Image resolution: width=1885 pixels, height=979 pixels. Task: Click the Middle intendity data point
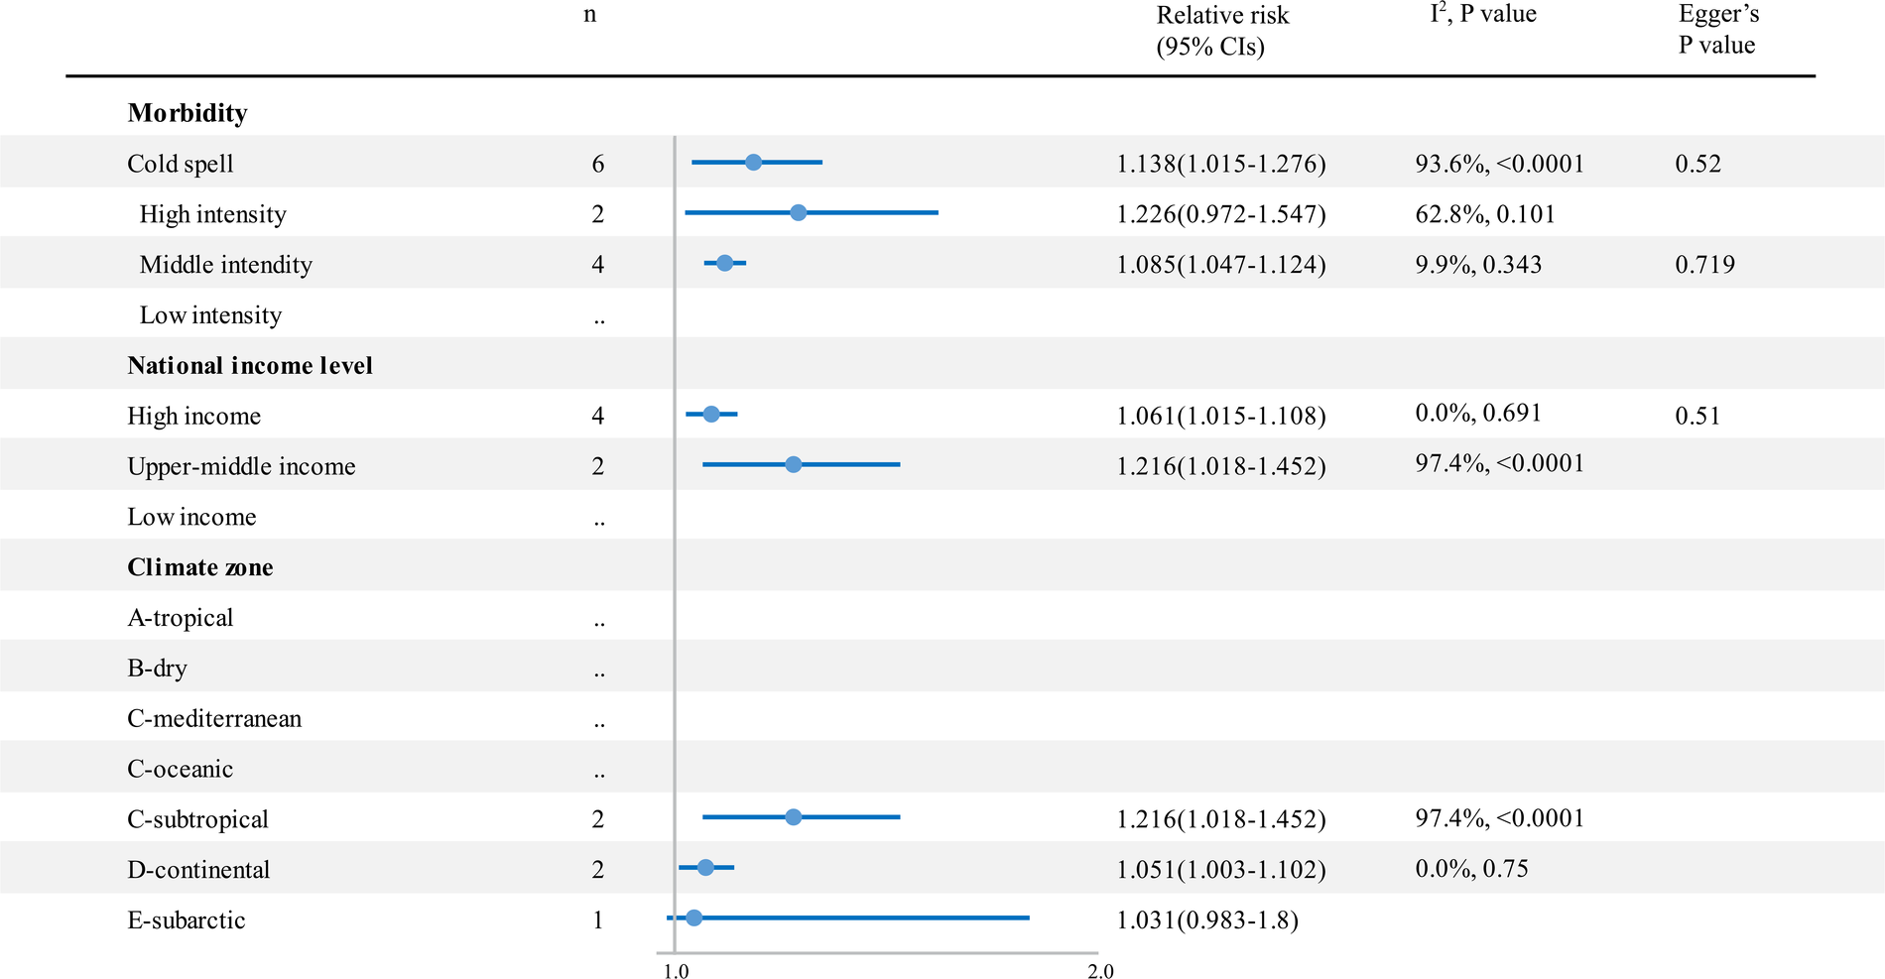(x=724, y=263)
